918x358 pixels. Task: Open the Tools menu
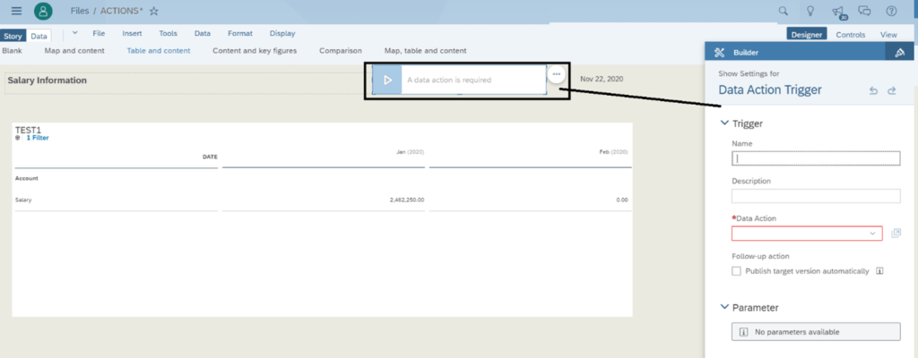168,33
